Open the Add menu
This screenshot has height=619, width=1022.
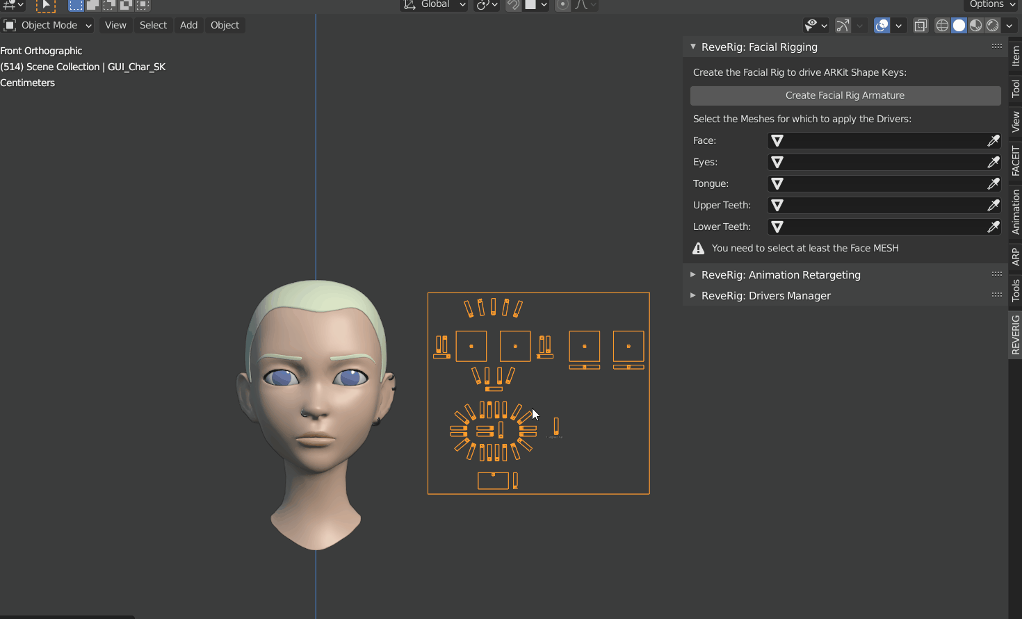[x=188, y=25]
